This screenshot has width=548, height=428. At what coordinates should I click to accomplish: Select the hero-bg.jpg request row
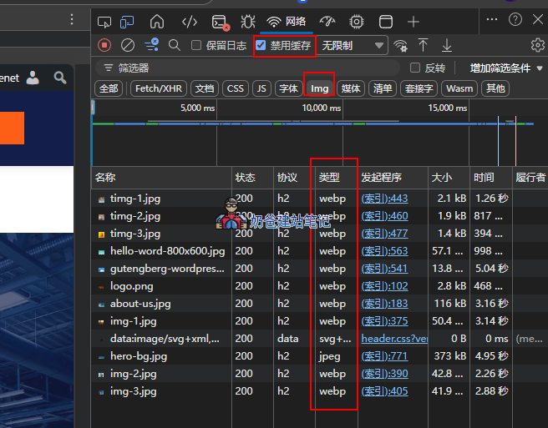[139, 356]
